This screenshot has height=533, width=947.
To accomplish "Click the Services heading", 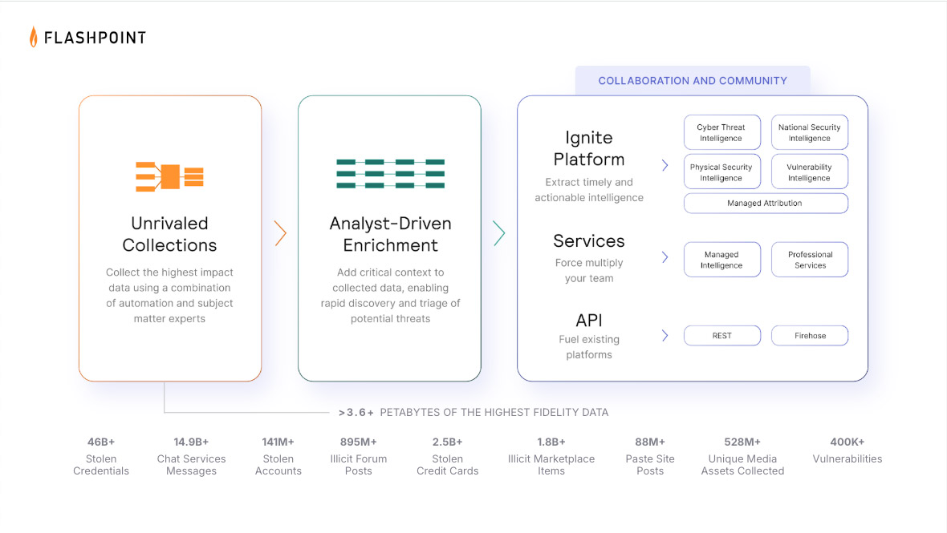I will (589, 241).
